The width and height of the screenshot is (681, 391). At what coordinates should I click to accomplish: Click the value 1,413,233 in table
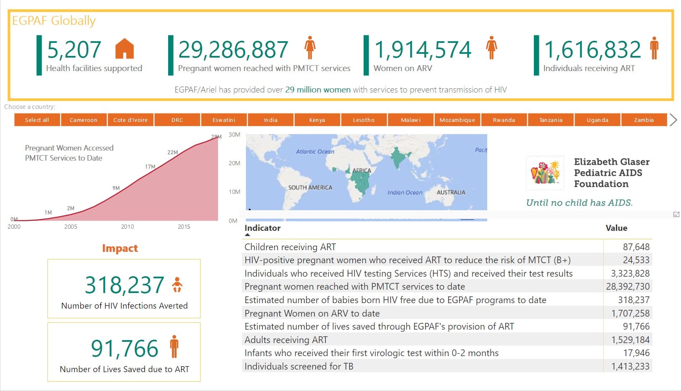pyautogui.click(x=630, y=366)
